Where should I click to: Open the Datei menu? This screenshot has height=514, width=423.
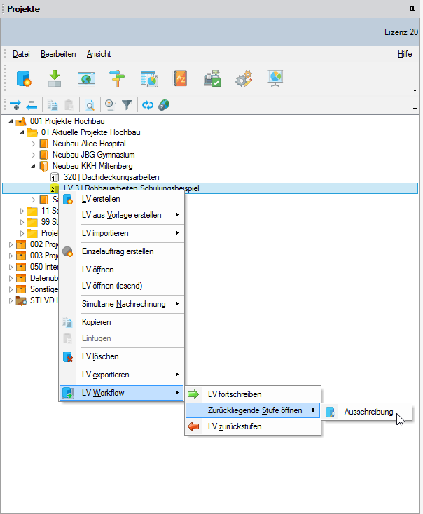click(x=21, y=54)
